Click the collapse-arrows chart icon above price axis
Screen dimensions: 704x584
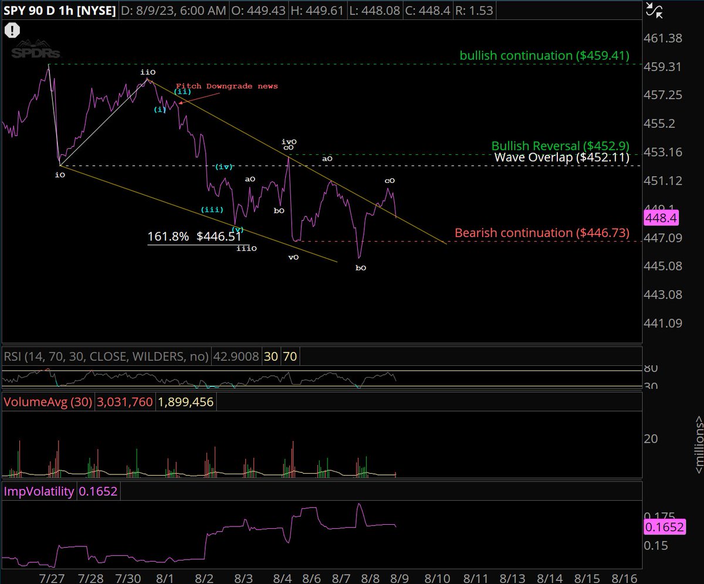654,9
